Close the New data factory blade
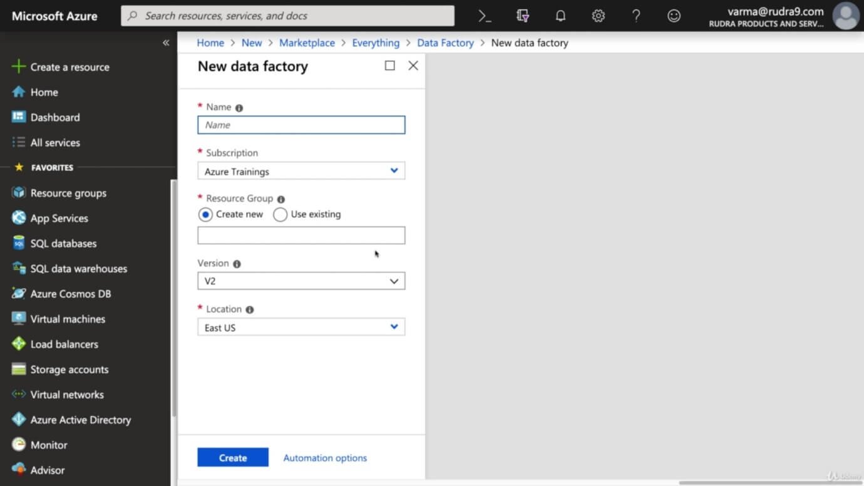864x486 pixels. pyautogui.click(x=413, y=66)
